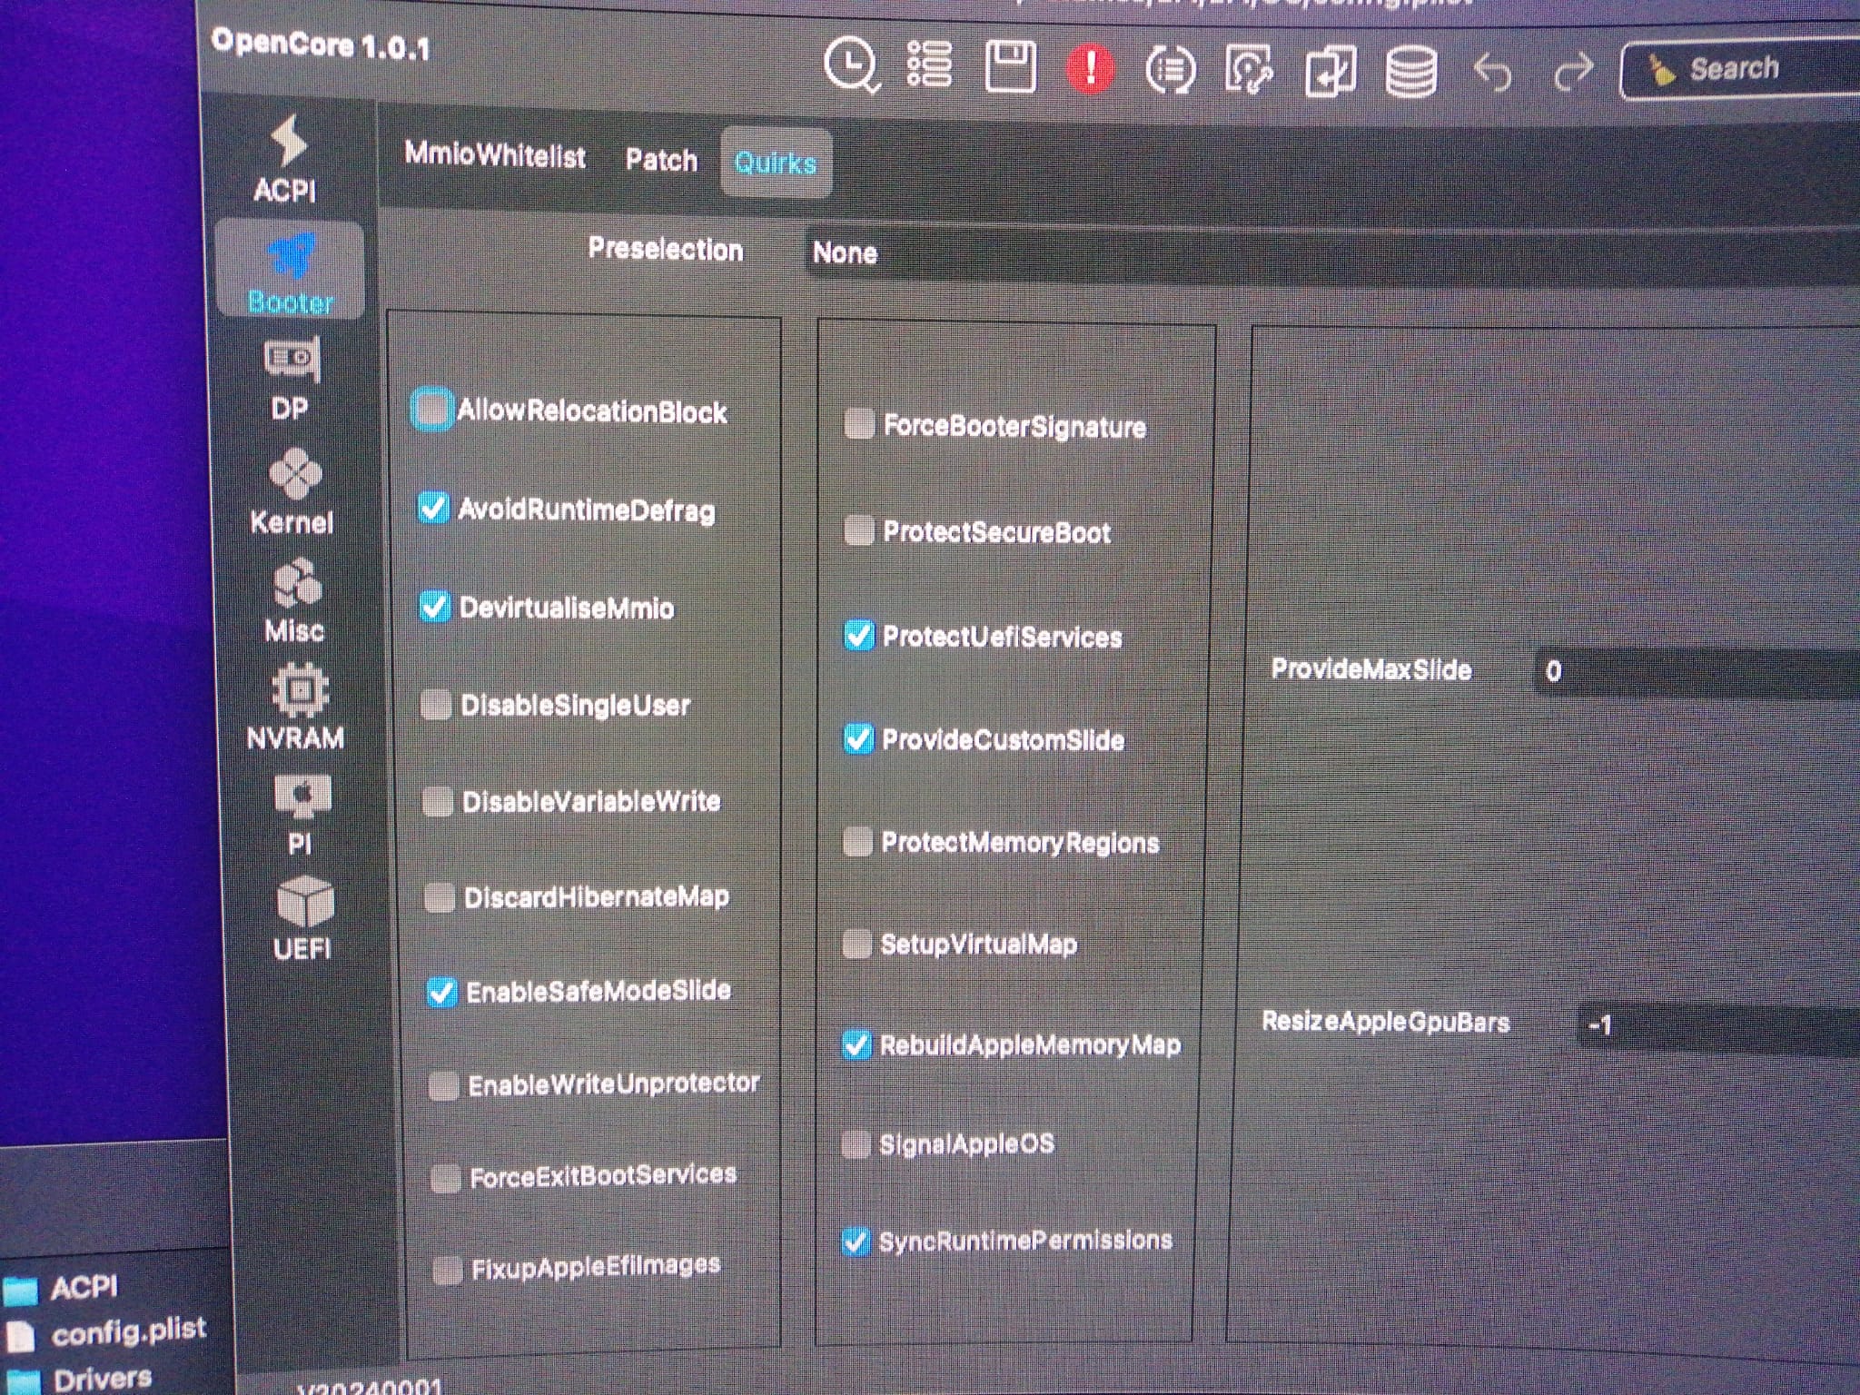The height and width of the screenshot is (1395, 1860).
Task: Disable RebuildAppleMemoryMap checkbox
Action: tap(856, 1044)
